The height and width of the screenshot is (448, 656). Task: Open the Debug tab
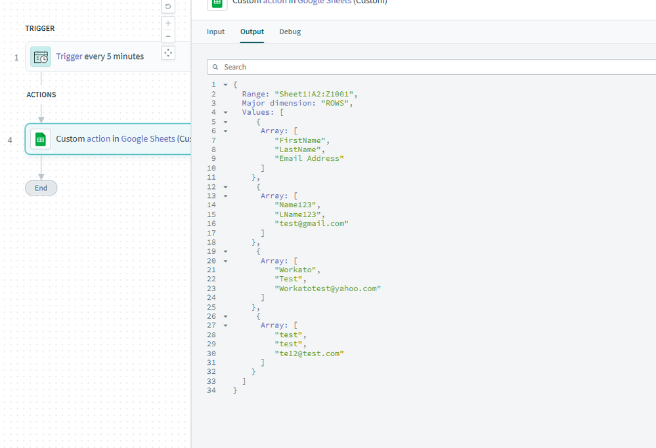[x=290, y=31]
